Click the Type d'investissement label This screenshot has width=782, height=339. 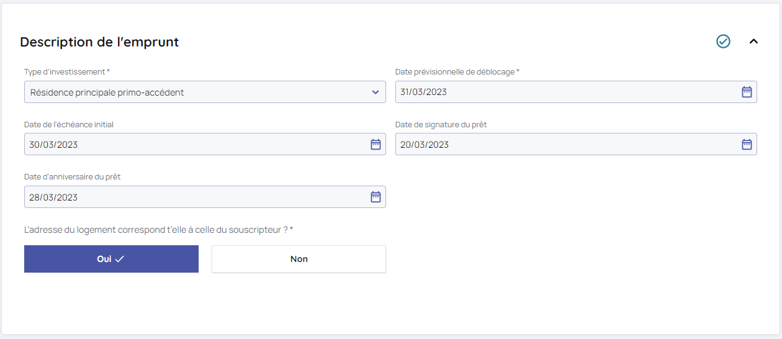coord(66,72)
